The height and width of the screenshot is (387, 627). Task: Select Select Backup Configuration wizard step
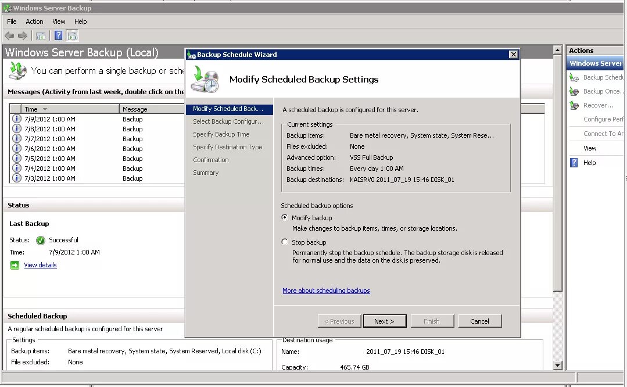coord(229,121)
